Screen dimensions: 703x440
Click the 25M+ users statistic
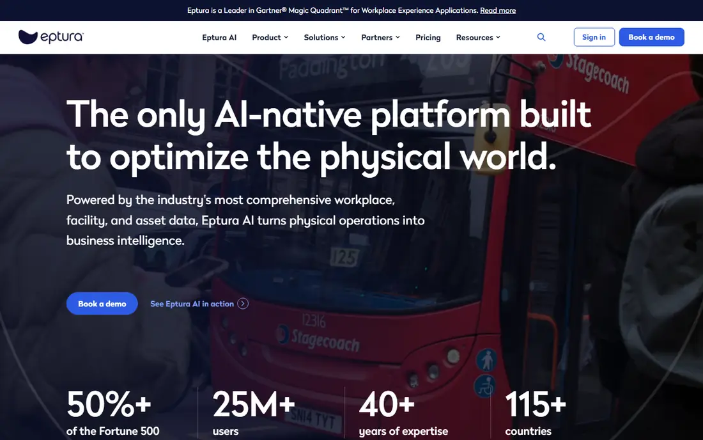click(x=253, y=412)
